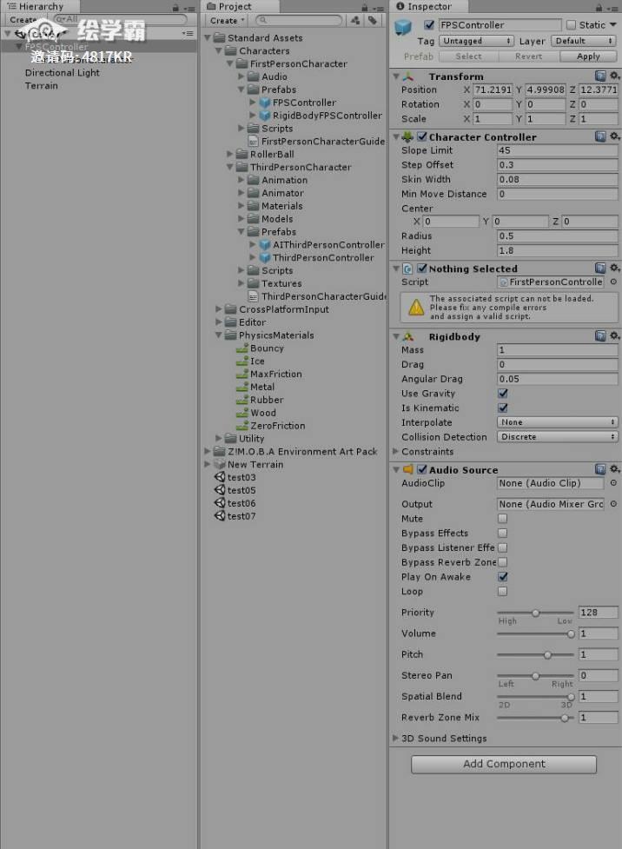Click the Slope Limit value field
The image size is (622, 849).
[558, 150]
